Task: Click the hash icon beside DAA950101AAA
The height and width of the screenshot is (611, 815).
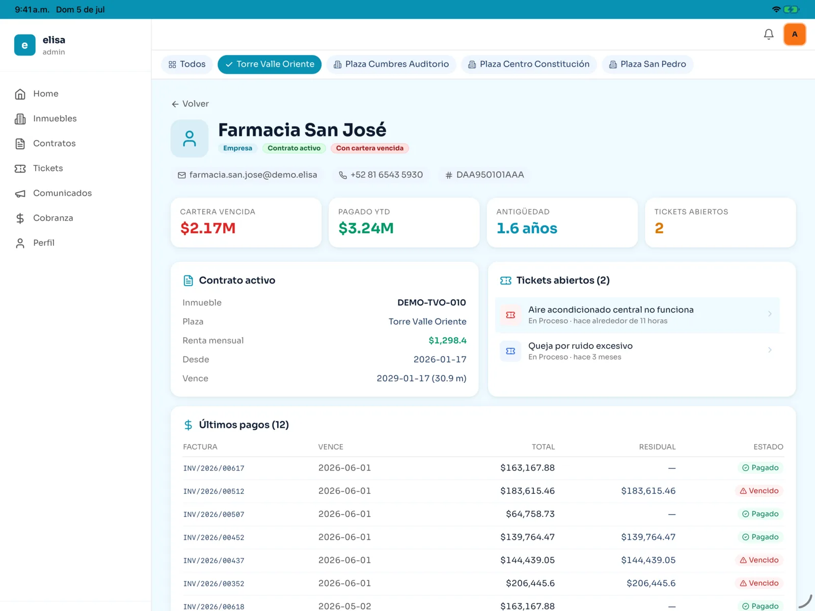Action: (449, 175)
